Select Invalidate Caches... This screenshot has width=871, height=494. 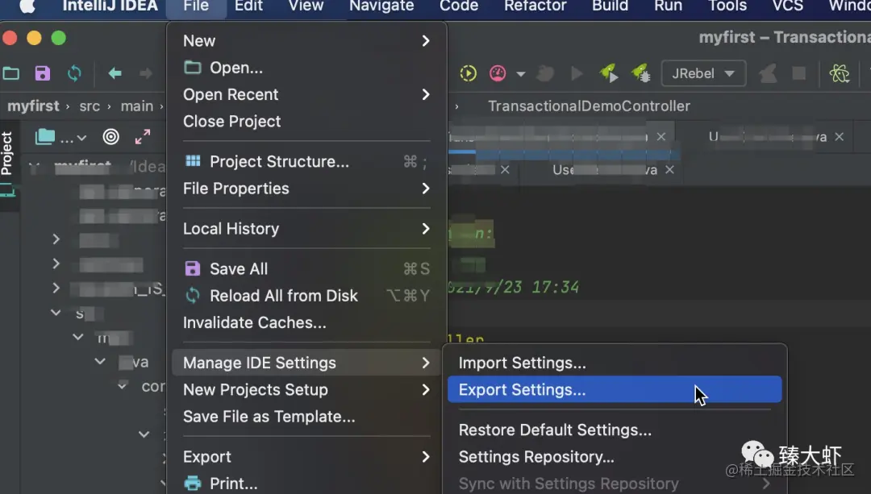306,322
